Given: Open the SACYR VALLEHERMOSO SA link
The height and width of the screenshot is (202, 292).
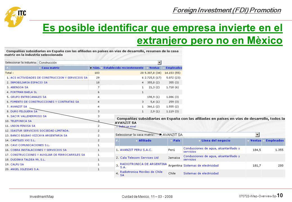Looking at the screenshot, I should [28, 116].
